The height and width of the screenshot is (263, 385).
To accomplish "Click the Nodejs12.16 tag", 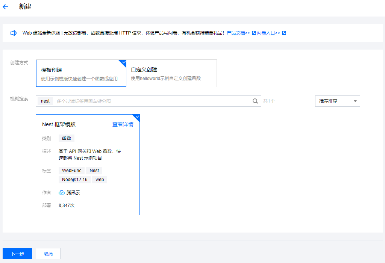I will [x=75, y=180].
